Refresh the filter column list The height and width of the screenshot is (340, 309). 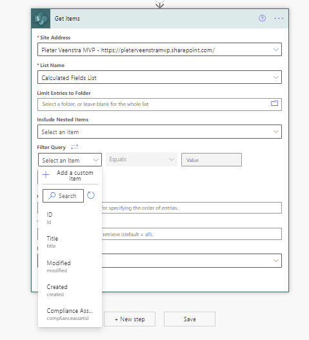click(x=91, y=195)
